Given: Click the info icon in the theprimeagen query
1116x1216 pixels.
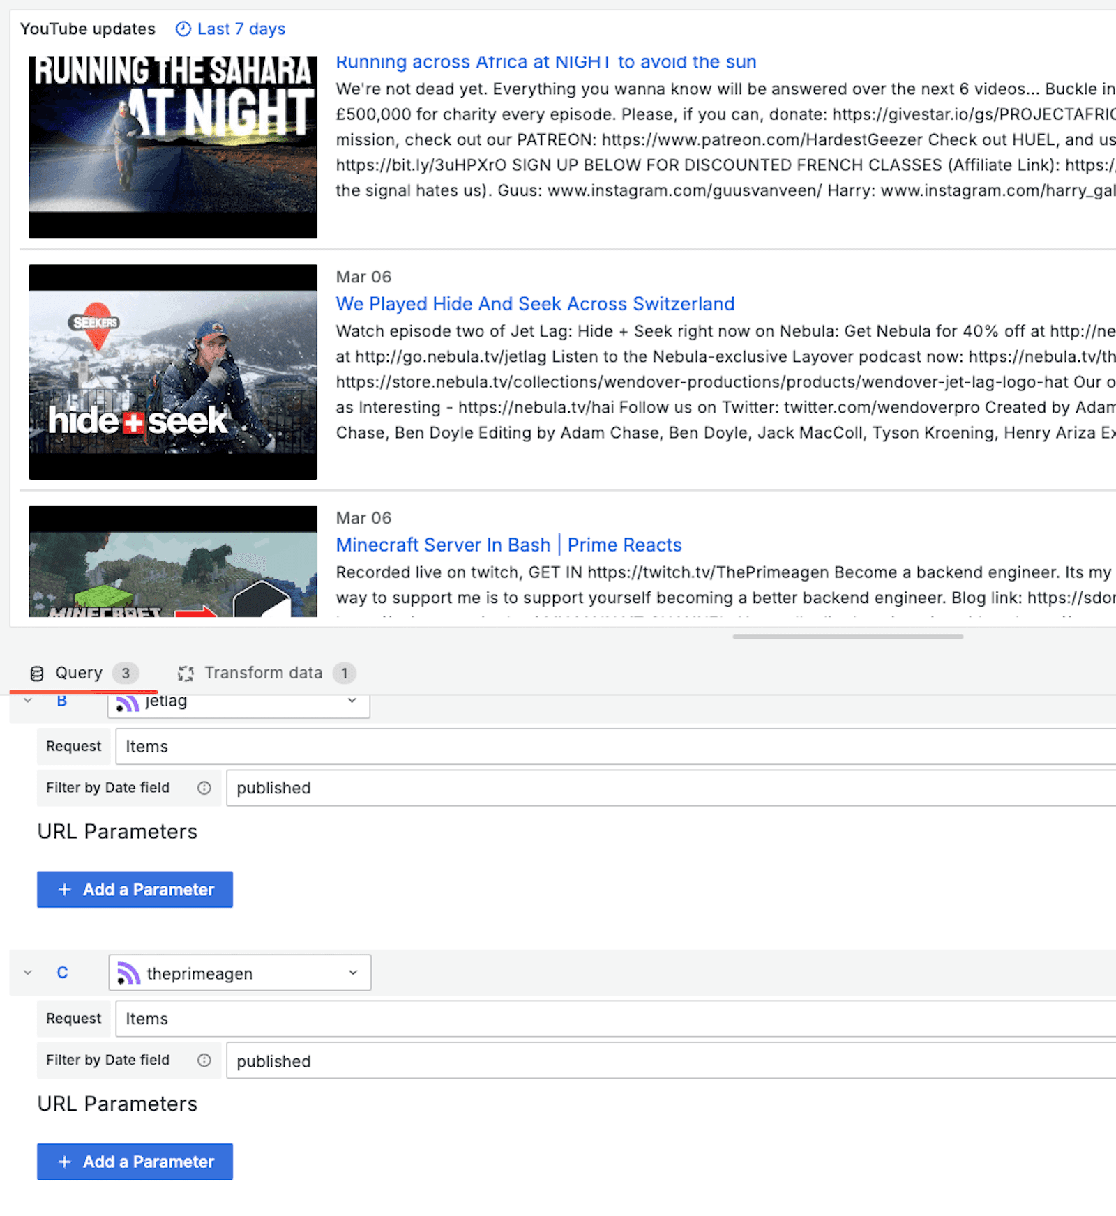Looking at the screenshot, I should click(x=204, y=1061).
